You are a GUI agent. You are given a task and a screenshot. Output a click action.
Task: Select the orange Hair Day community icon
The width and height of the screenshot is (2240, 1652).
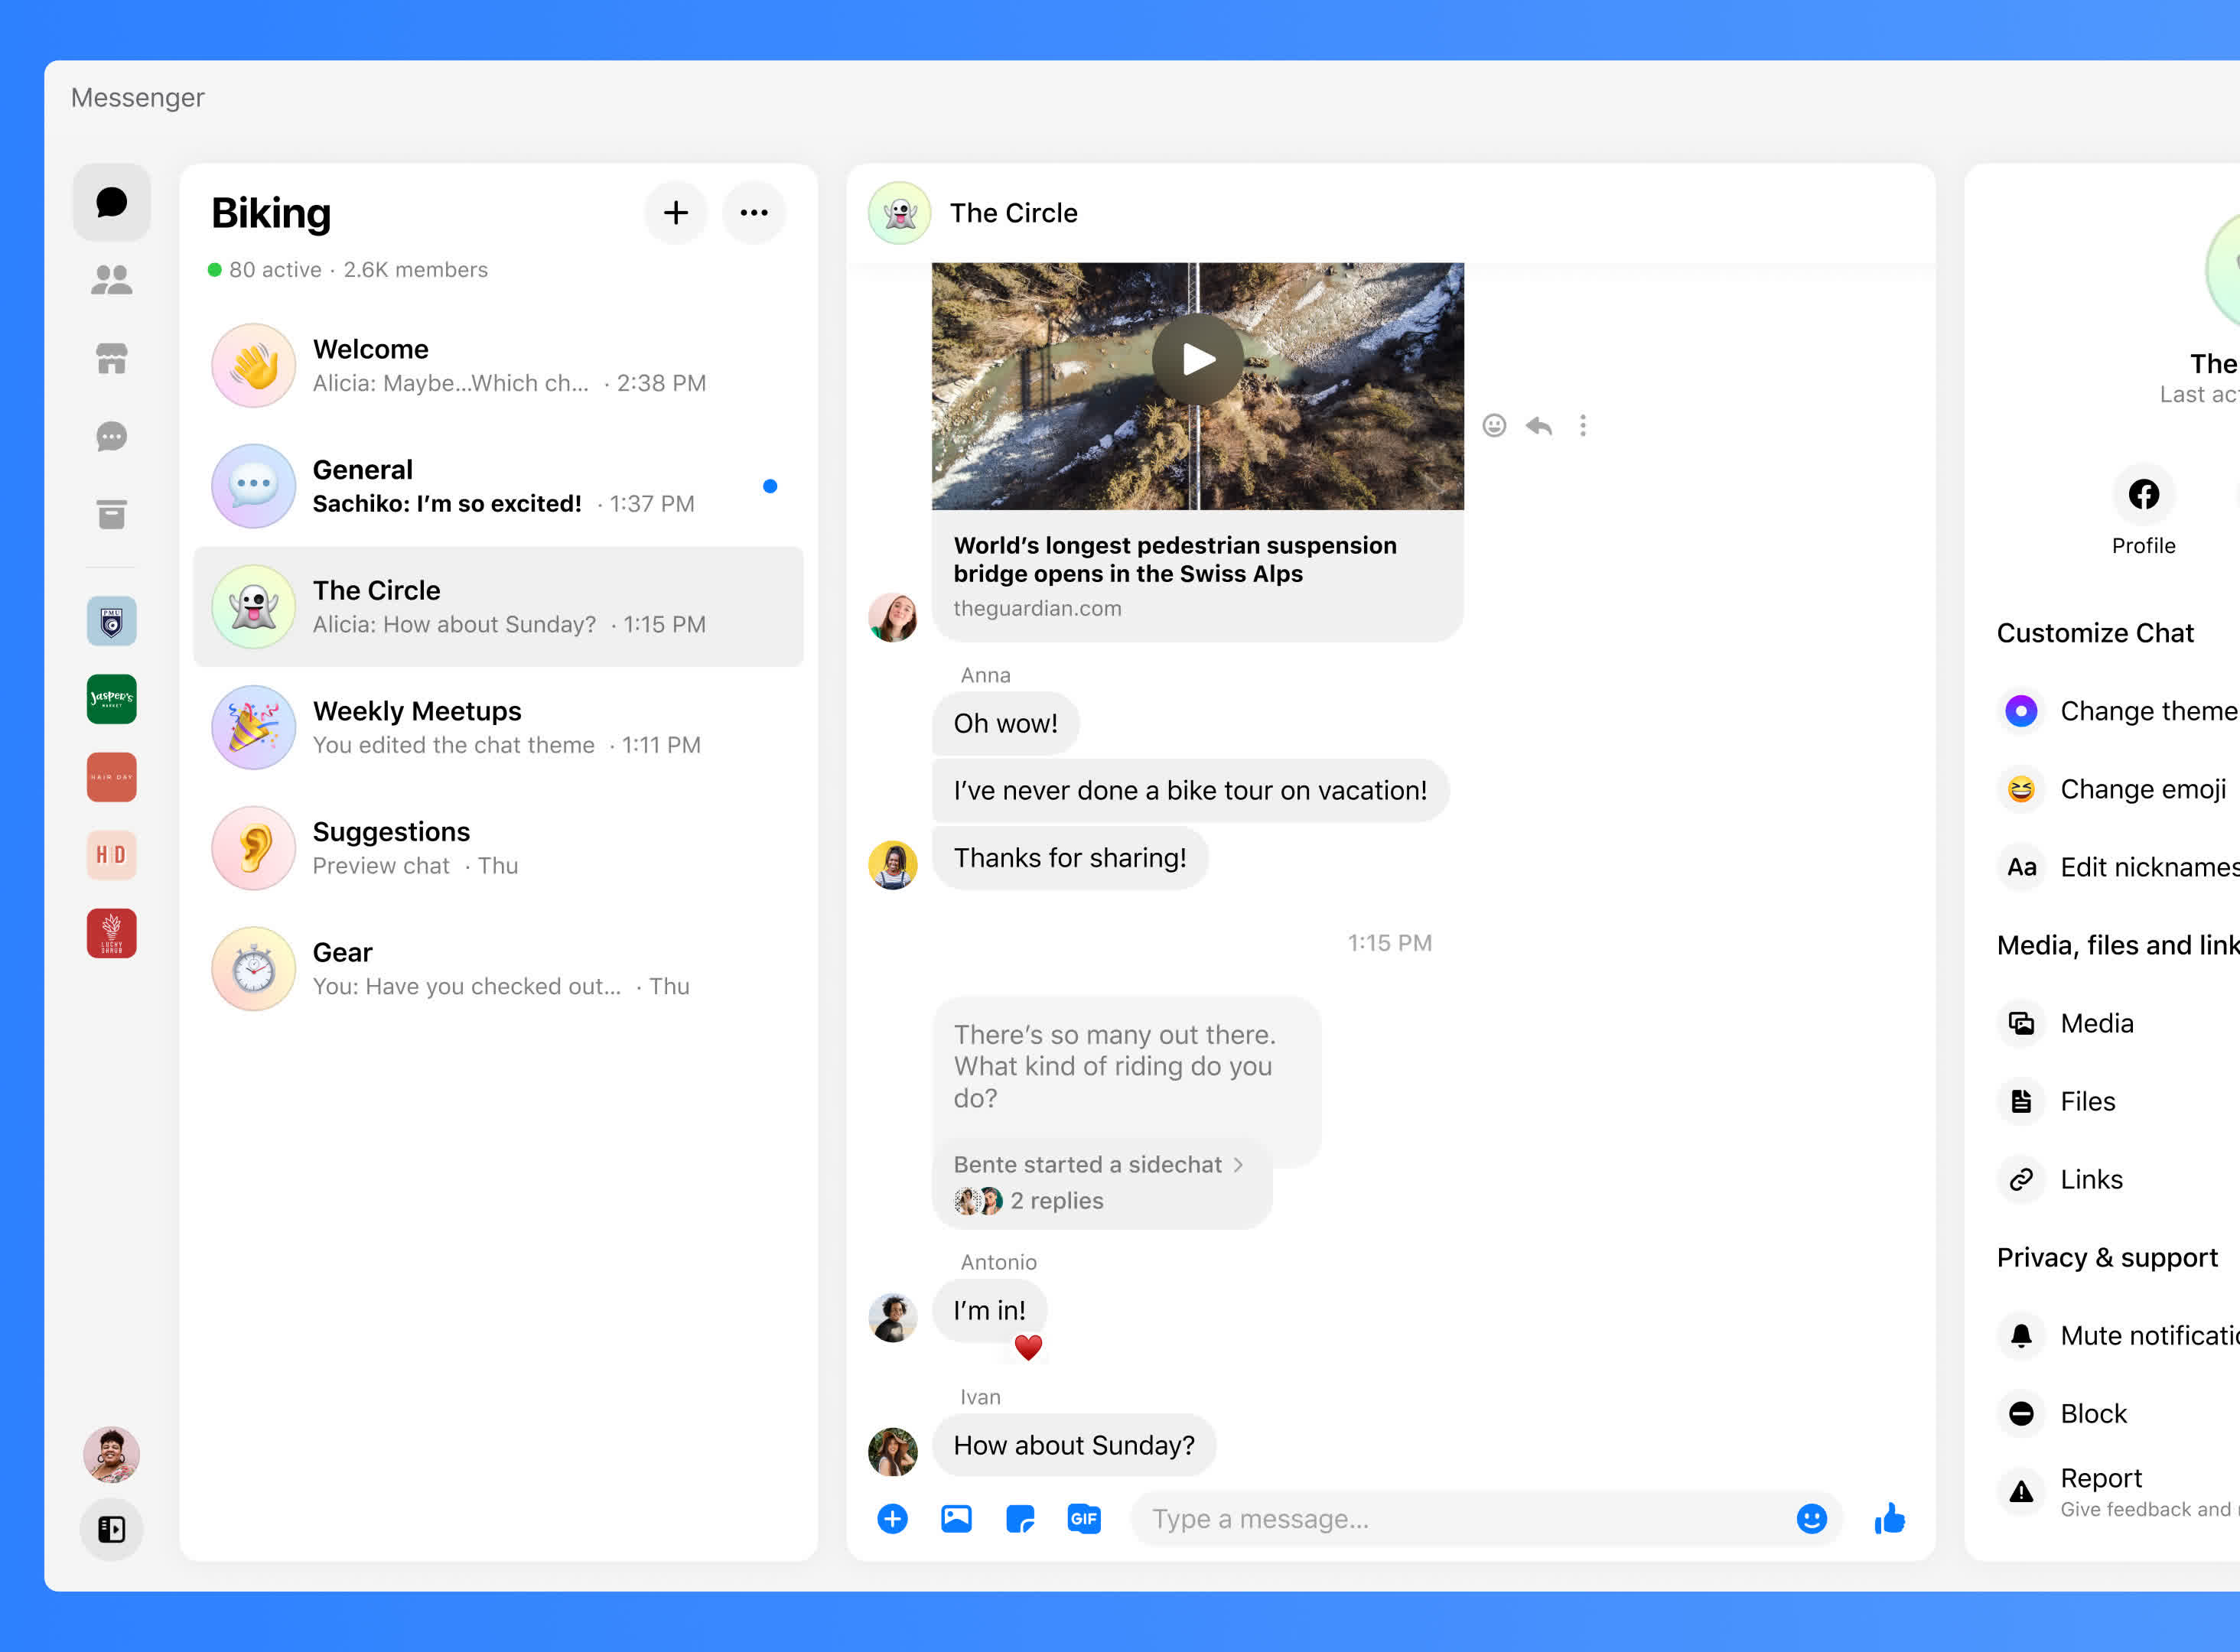[112, 777]
